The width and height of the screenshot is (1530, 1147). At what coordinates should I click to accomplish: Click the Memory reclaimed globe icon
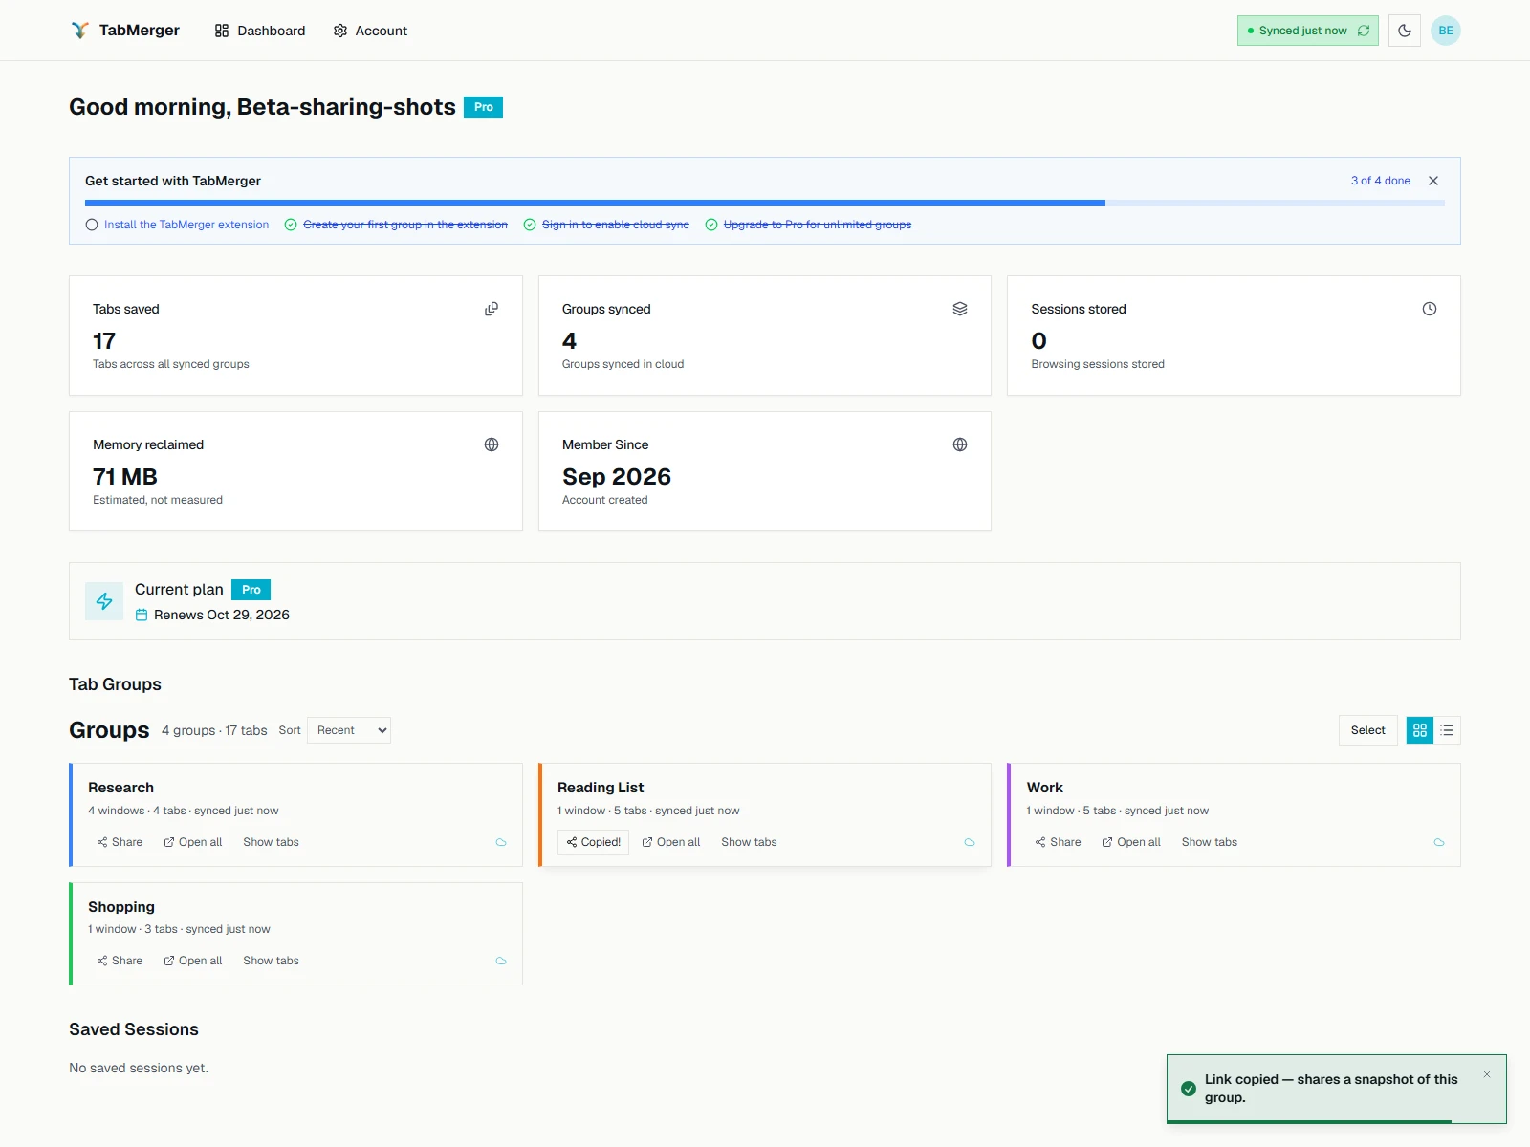[492, 444]
